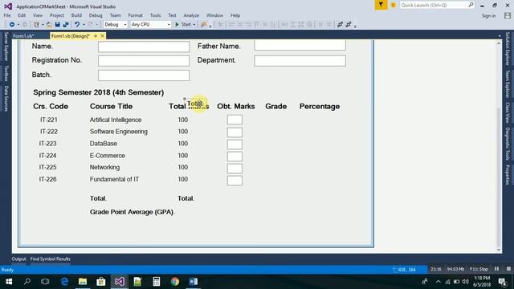Click the New Project toolbar icon
This screenshot has width=514, height=289.
(36, 25)
